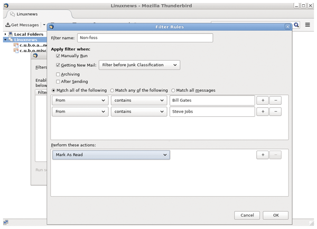Add another action with plus button
Viewport: 317px width, 229px height.
click(262, 155)
